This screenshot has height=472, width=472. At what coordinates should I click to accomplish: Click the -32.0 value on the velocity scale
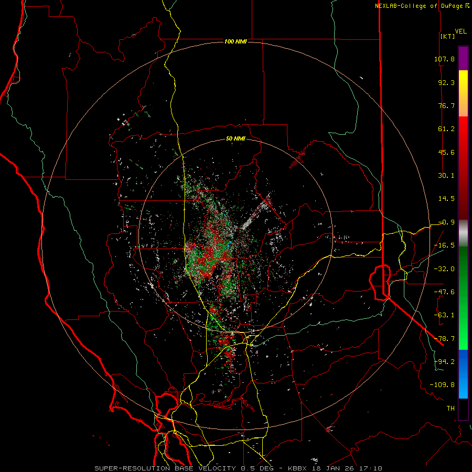pyautogui.click(x=444, y=269)
